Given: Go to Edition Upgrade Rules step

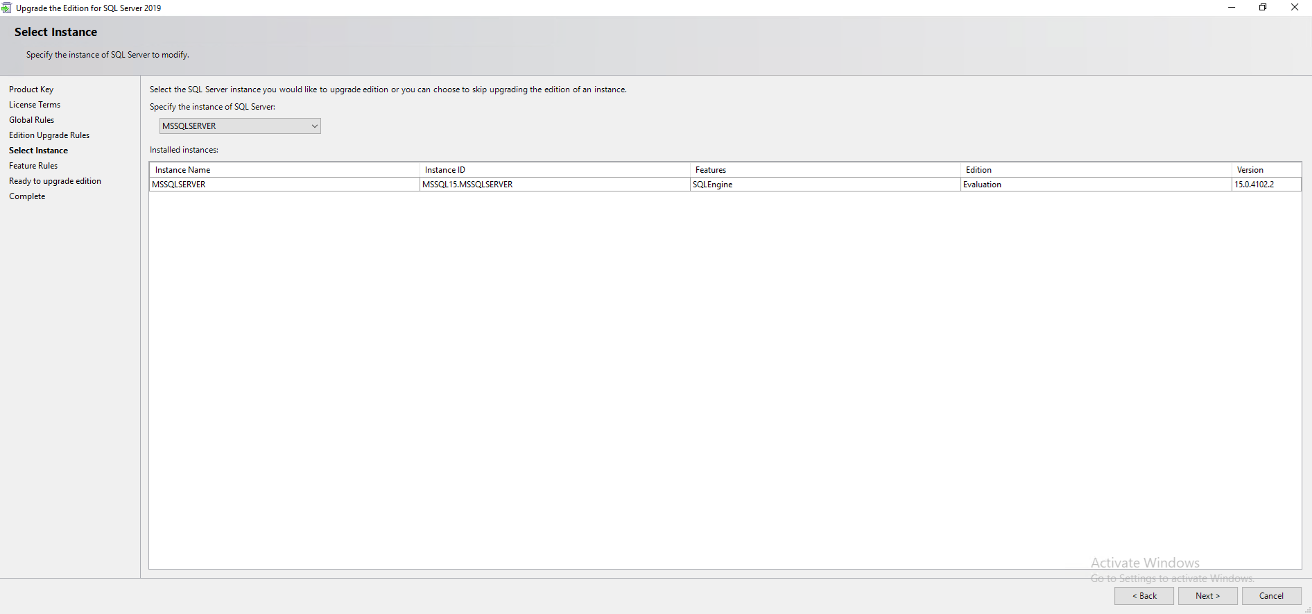Looking at the screenshot, I should coord(49,135).
